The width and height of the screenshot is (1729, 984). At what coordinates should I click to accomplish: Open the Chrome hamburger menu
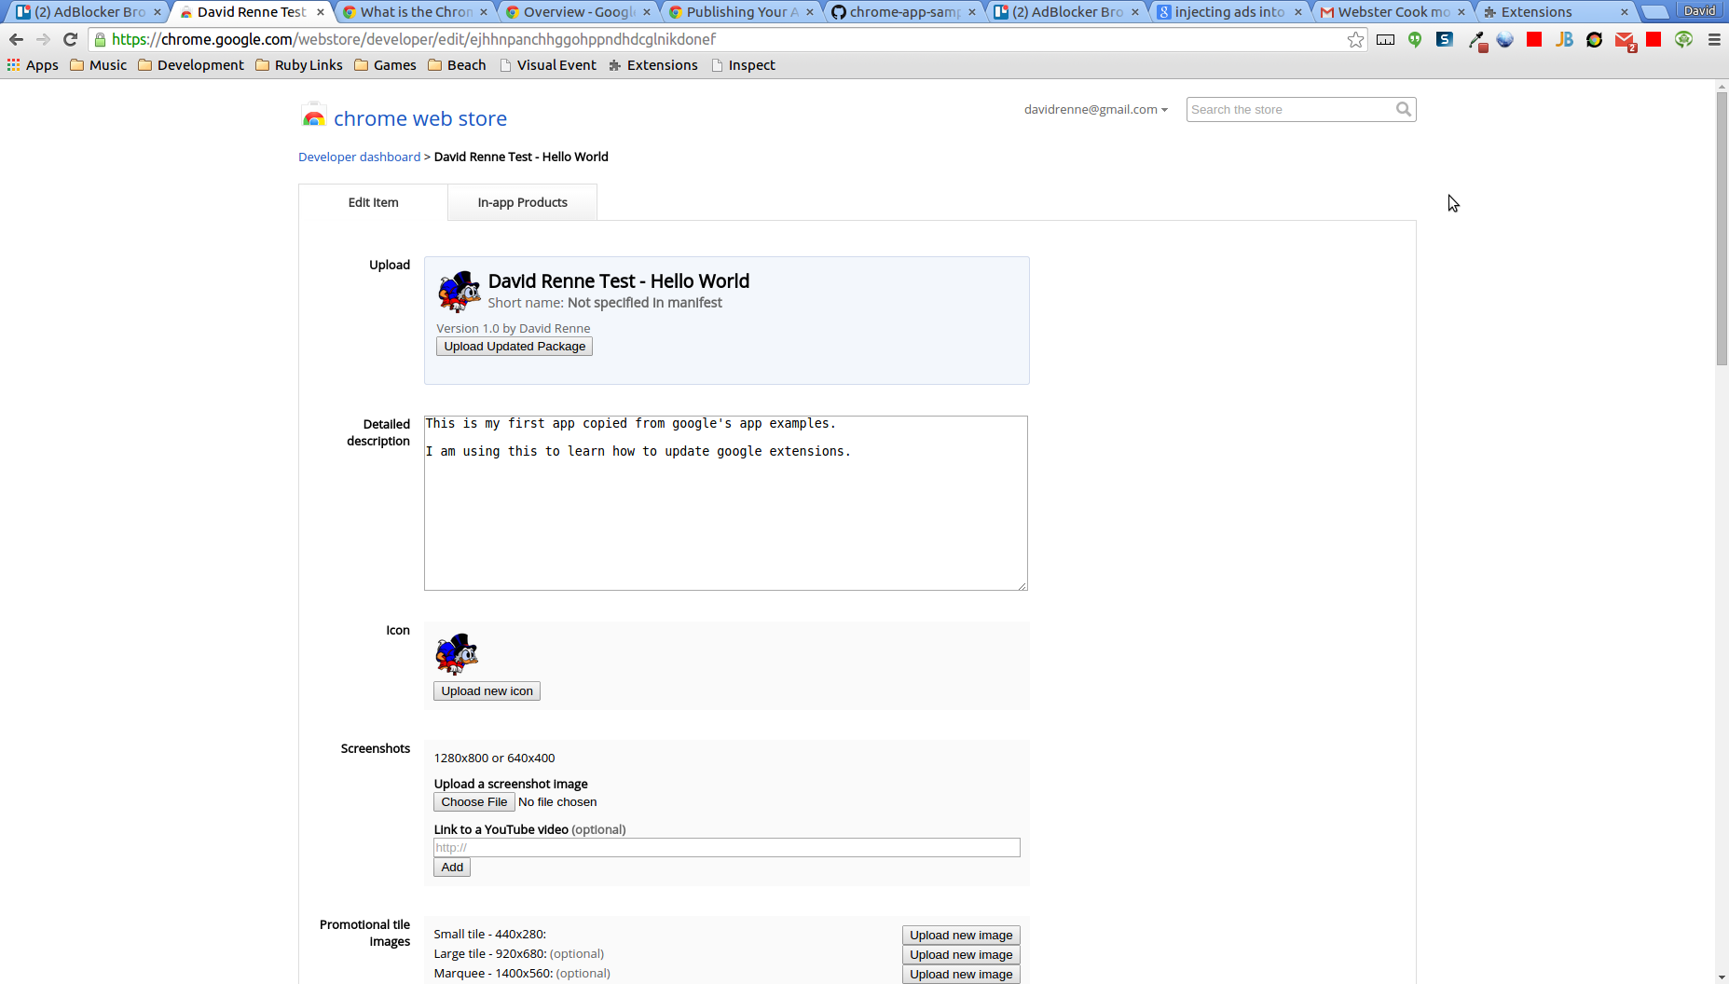click(x=1714, y=39)
